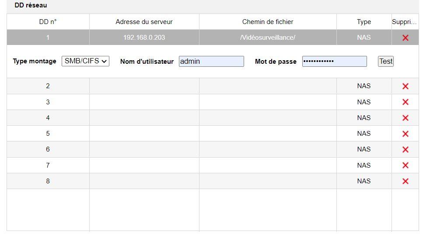Select the DD n° 5 row number

[x=48, y=134]
